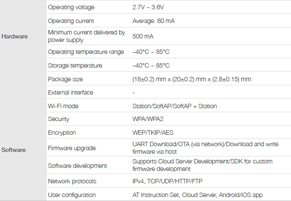Select the Encryption row label
Screen dimensions: 291x201
(x=62, y=133)
